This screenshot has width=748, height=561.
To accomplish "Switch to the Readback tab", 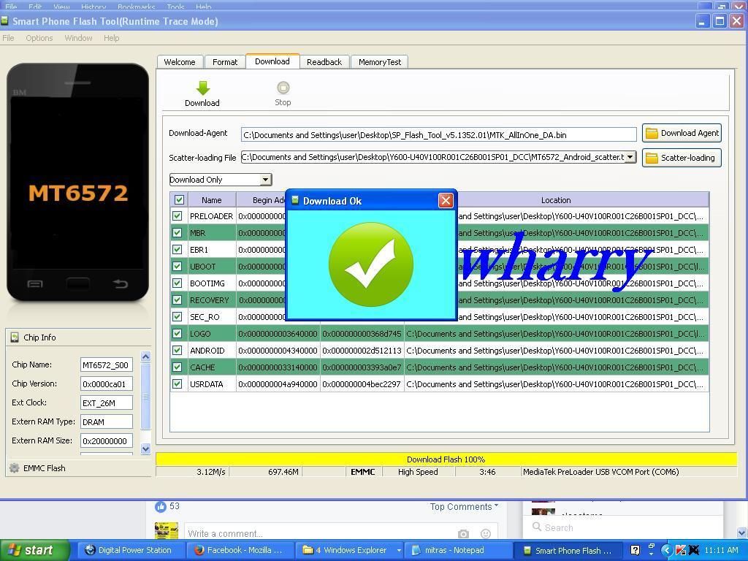I will (324, 62).
